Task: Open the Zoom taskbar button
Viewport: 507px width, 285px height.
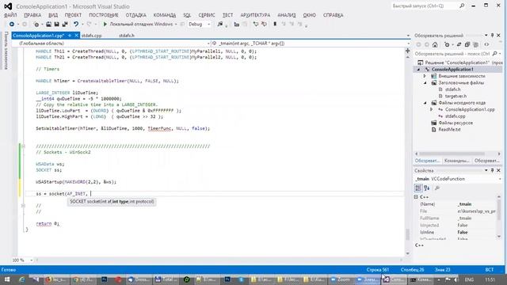Action: (x=340, y=279)
